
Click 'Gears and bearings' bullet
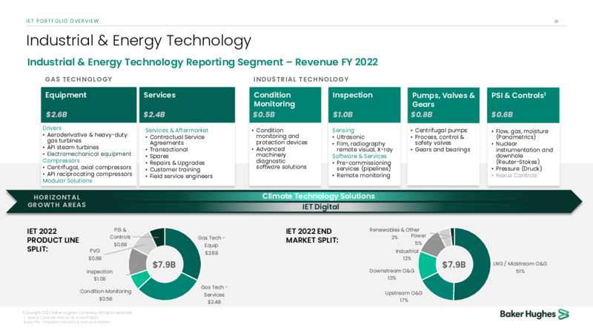coord(440,150)
